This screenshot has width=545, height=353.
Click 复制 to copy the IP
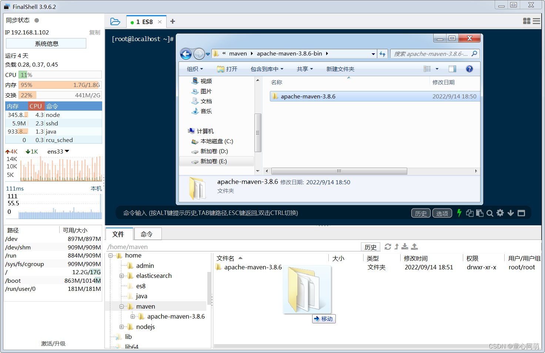pyautogui.click(x=95, y=33)
